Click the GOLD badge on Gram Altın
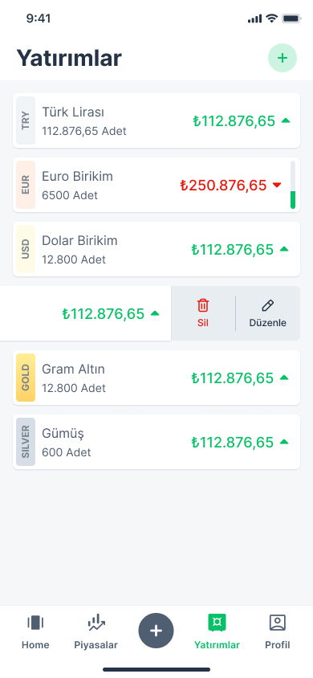The width and height of the screenshot is (313, 678). pos(26,378)
